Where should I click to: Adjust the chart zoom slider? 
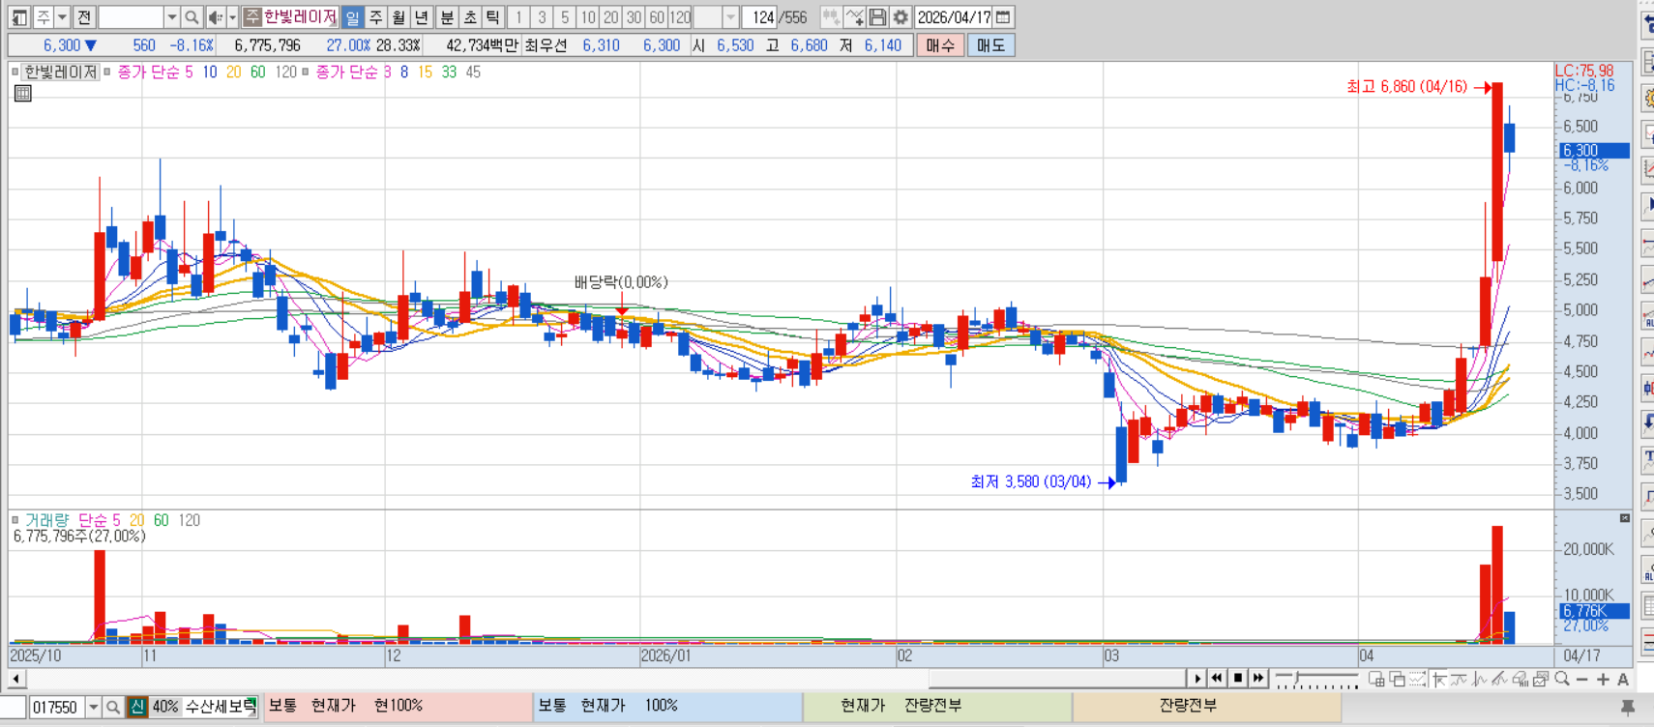click(1297, 678)
